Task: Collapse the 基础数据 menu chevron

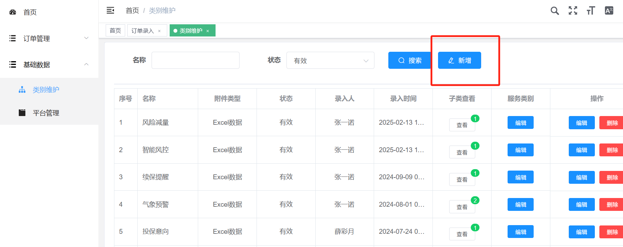Action: coord(86,64)
